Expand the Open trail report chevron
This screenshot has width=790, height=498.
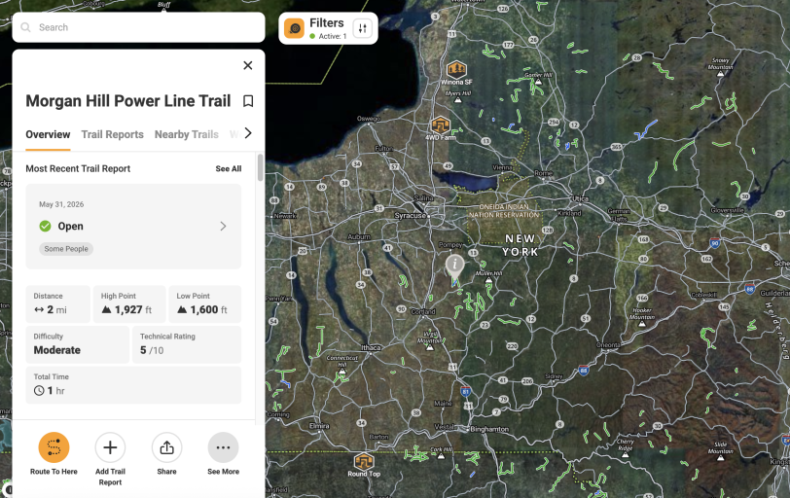(x=223, y=226)
